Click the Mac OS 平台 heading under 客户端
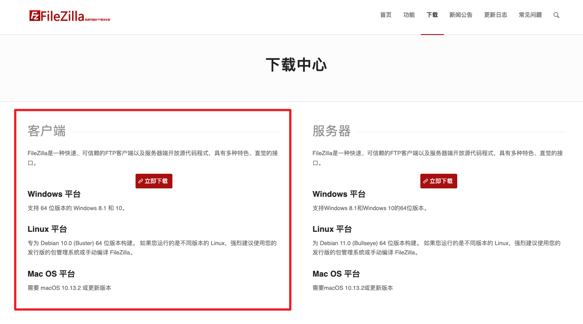Screen dimensions: 583x324 (x=51, y=274)
